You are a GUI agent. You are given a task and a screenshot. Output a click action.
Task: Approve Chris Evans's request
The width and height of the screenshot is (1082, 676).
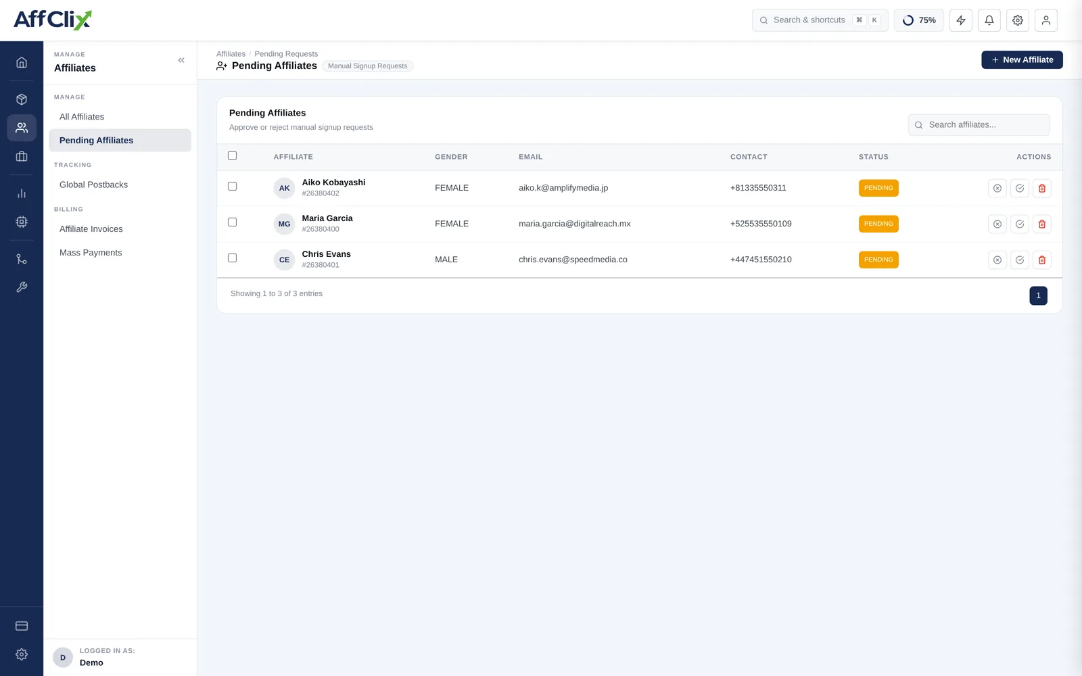(1020, 260)
